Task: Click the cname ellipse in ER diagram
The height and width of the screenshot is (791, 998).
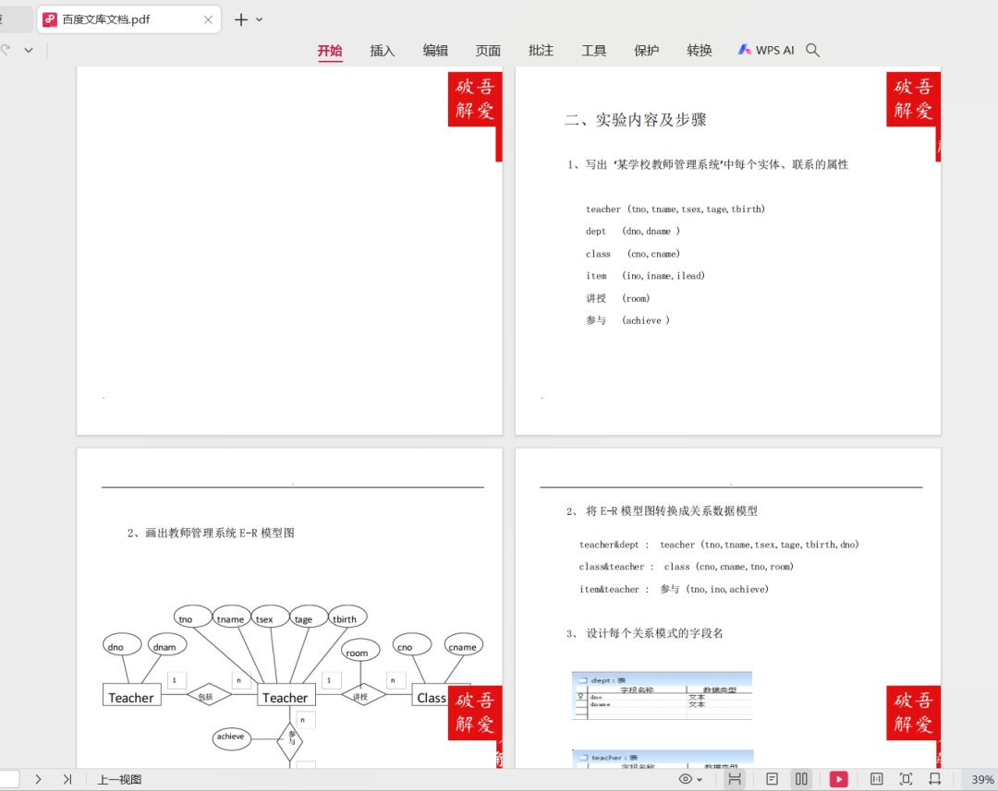Action: coord(463,645)
